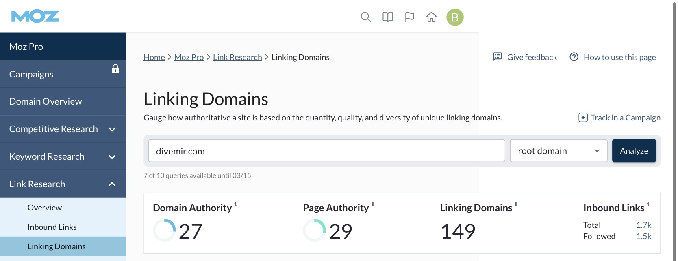Click the Give feedback icon

click(498, 57)
